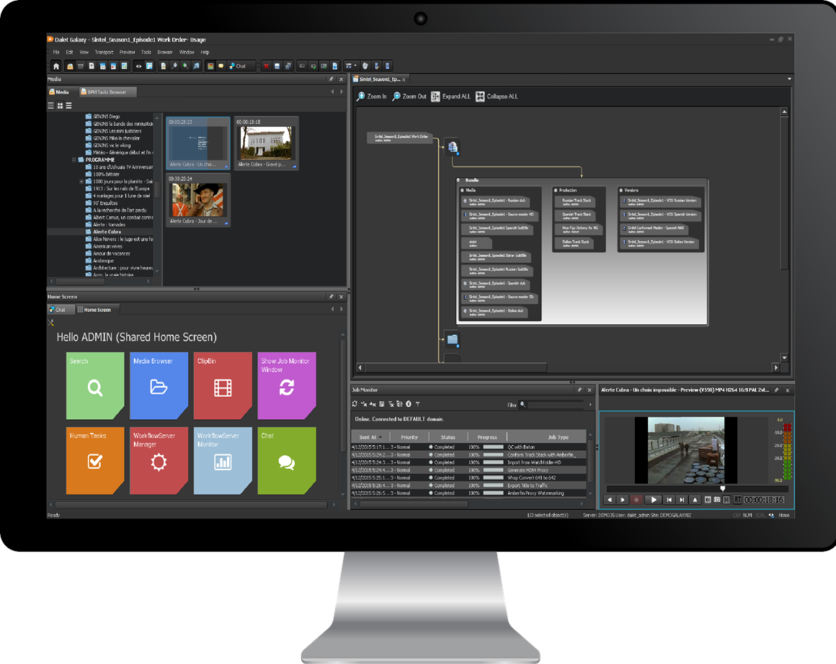Click the Collapse ALL icon
836x664 pixels.
point(480,97)
